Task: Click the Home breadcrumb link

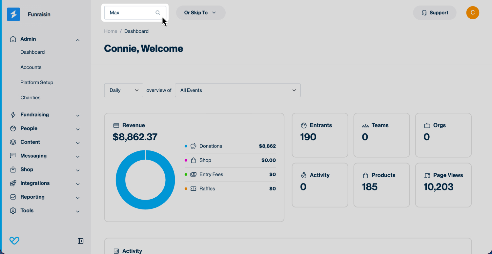Action: pos(111,31)
